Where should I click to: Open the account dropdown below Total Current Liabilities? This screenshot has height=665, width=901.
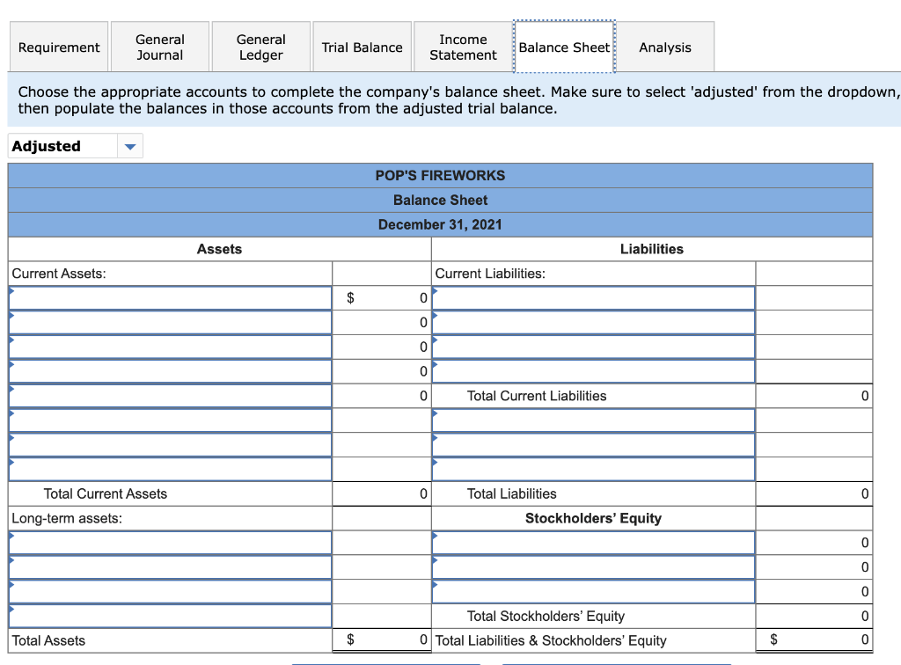(x=594, y=420)
